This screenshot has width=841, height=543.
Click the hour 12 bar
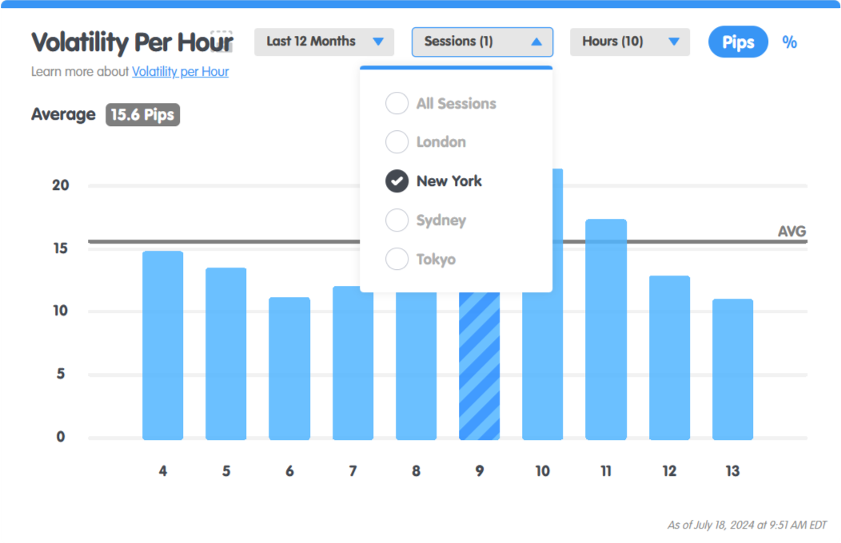click(669, 358)
